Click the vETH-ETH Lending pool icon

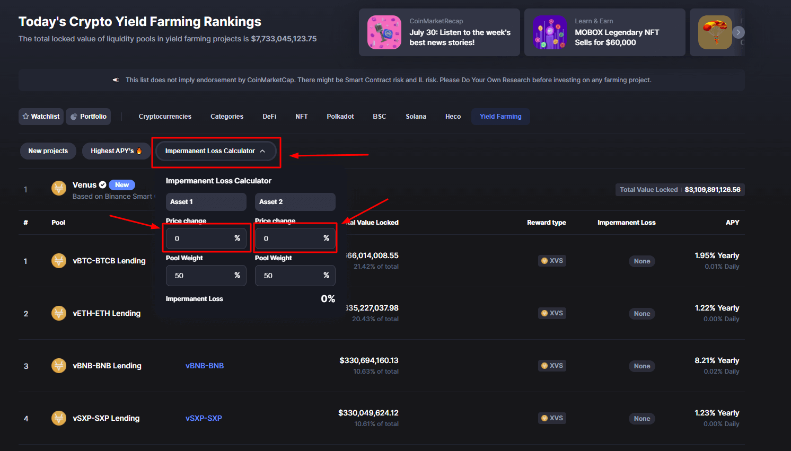[59, 313]
